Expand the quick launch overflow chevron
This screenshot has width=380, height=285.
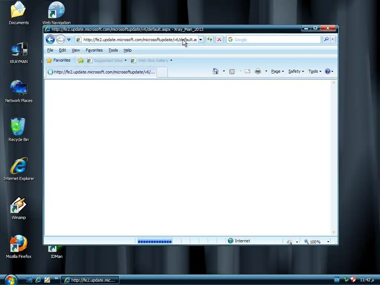56,278
